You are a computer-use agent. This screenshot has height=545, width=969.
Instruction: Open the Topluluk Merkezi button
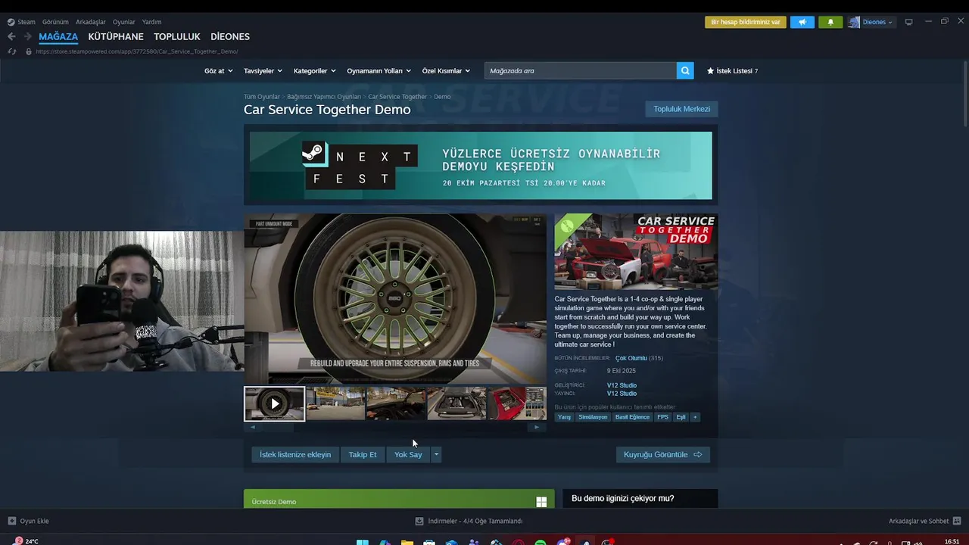[x=681, y=109]
